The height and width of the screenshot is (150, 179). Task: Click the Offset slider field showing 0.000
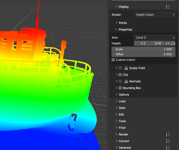[x=143, y=54]
